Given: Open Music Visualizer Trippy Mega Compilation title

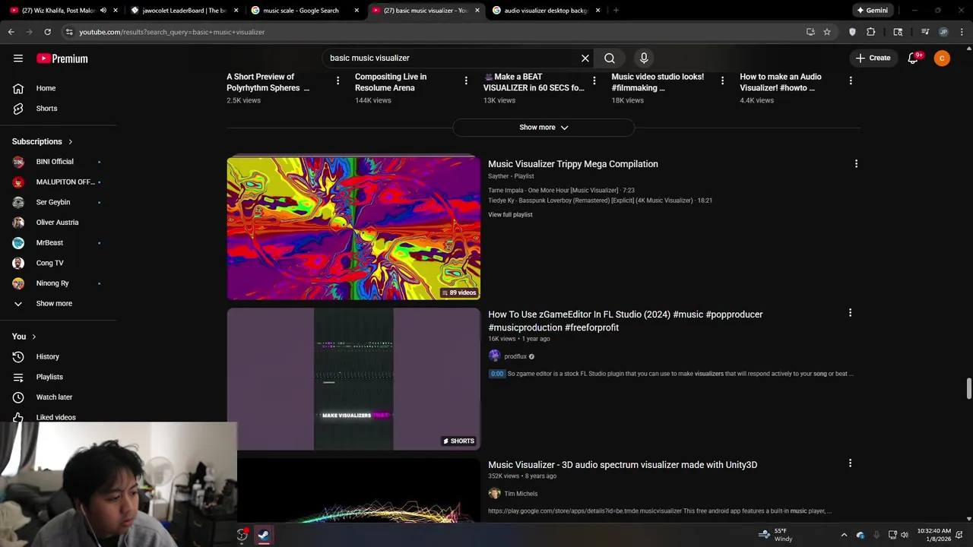Looking at the screenshot, I should point(573,164).
